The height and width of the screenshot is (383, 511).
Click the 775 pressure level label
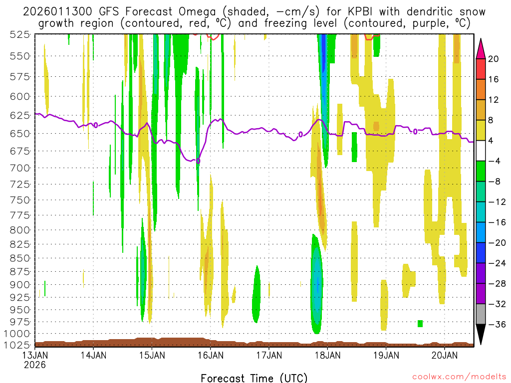tap(20, 215)
